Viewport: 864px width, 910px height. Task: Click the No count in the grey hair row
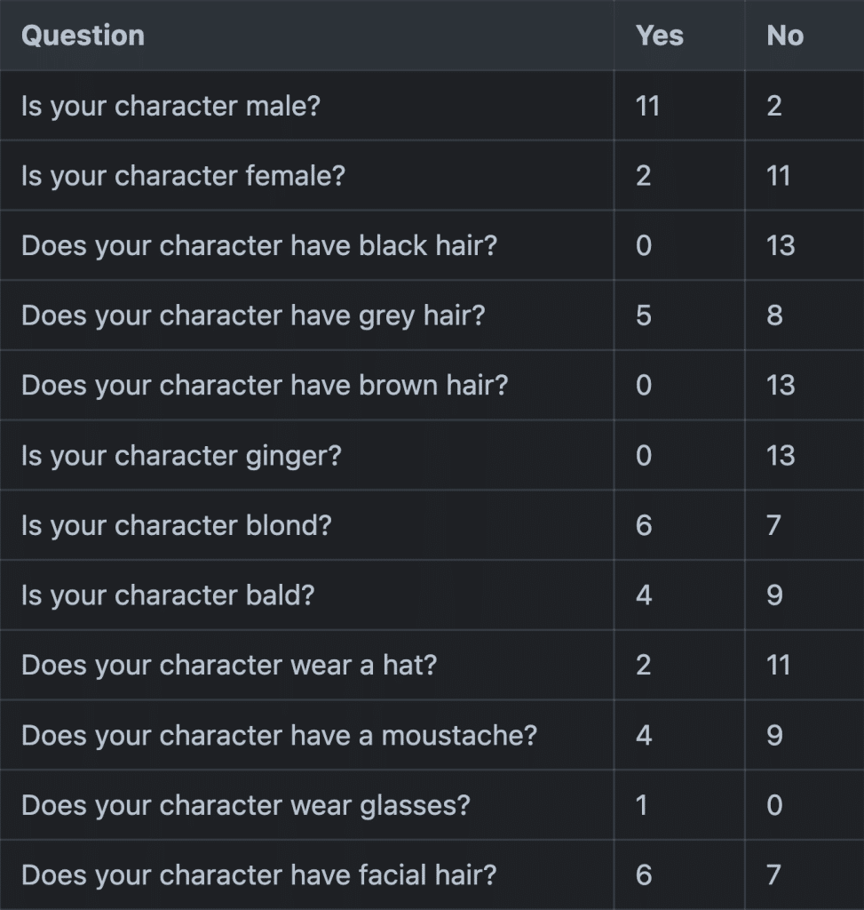tap(774, 315)
